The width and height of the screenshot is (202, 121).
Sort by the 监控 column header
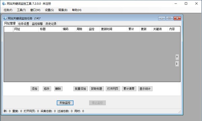94,29
